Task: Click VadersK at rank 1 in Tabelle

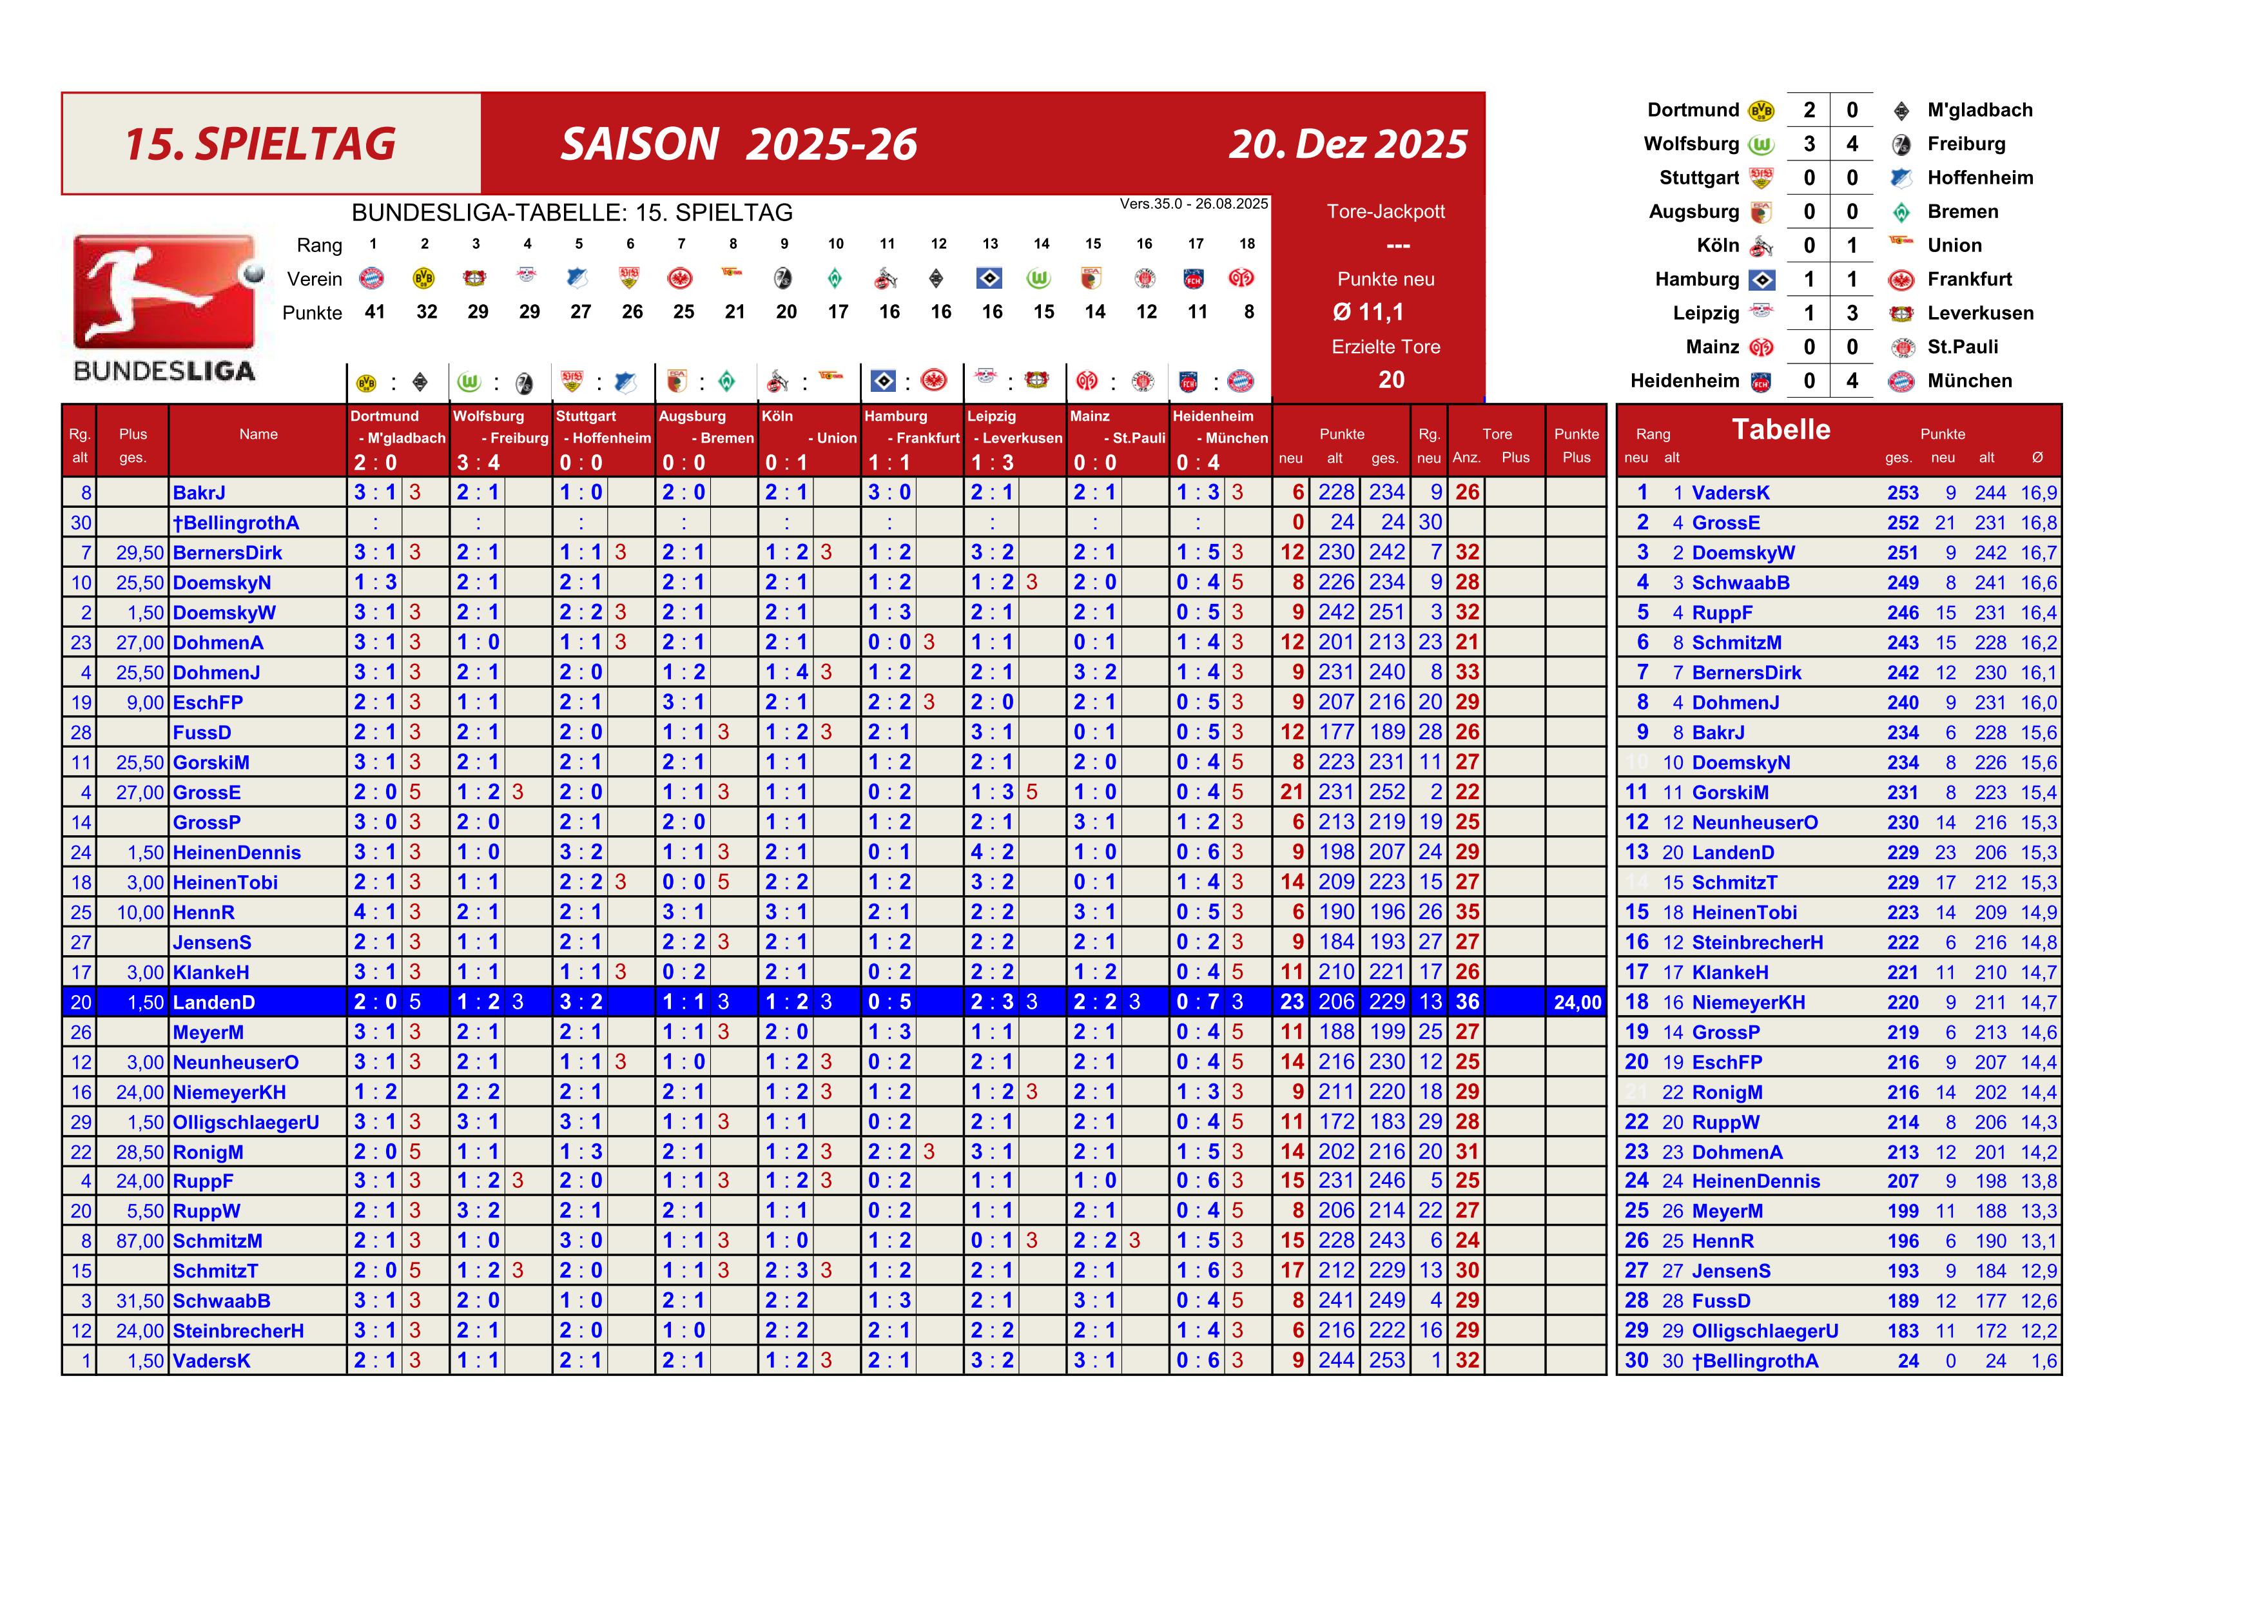Action: coord(1730,493)
